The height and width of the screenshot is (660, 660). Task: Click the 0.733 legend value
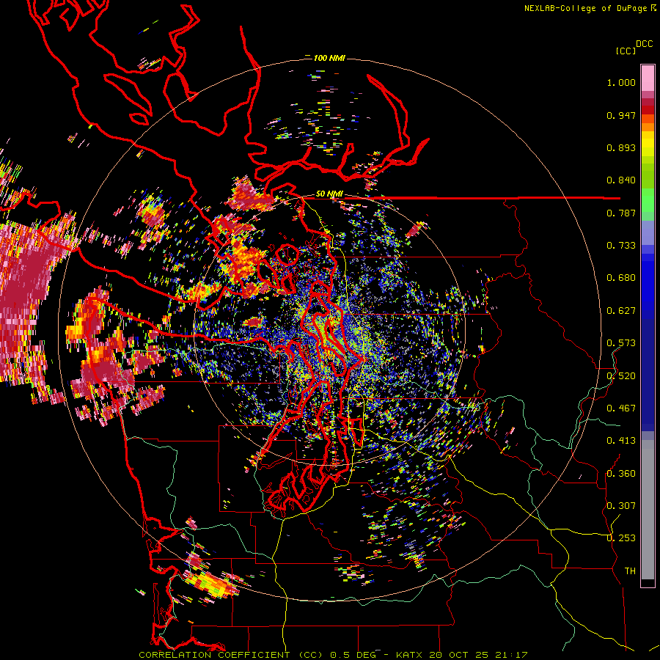click(621, 246)
